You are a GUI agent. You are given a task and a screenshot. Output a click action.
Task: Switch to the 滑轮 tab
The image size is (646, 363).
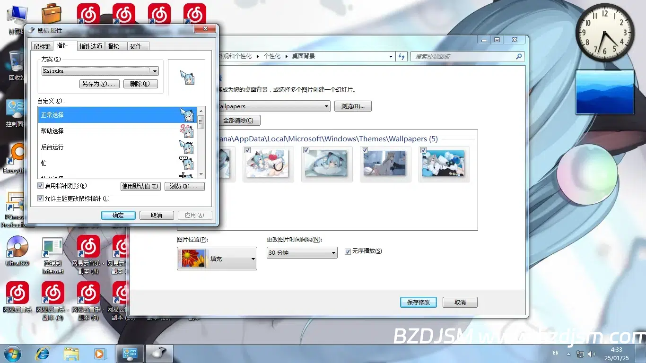(115, 46)
